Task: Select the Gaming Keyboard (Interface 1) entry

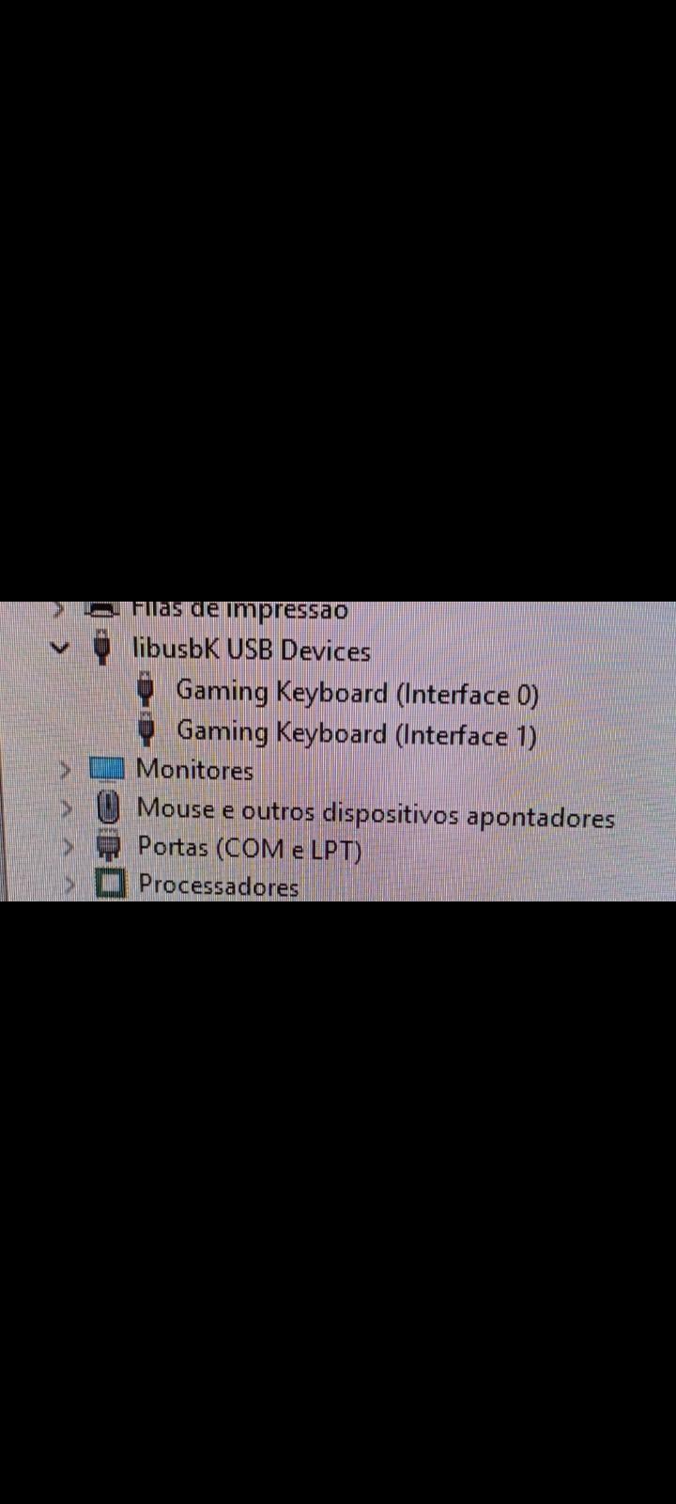Action: [358, 733]
